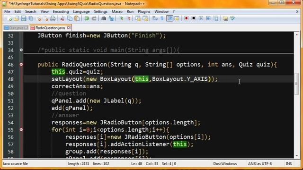Screen dimensions: 303x170
Task: Open the Replace dialog icon
Action: [111, 18]
